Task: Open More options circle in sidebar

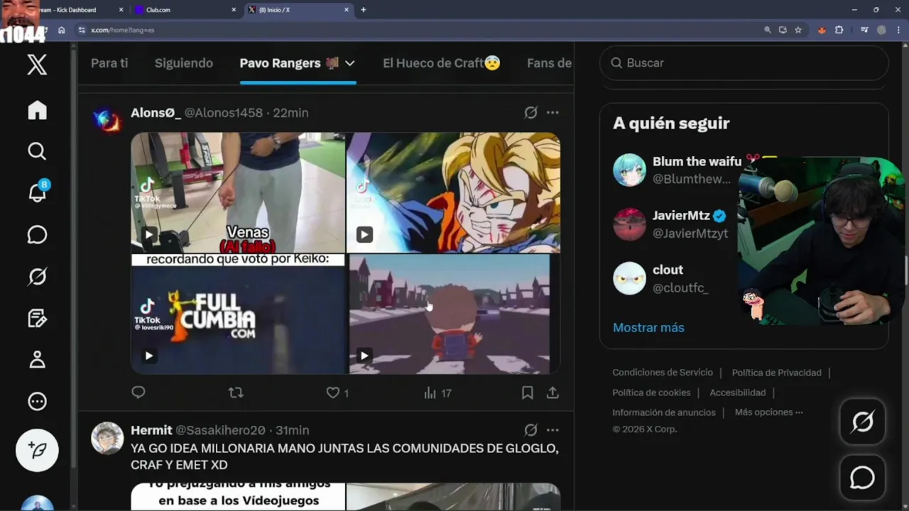Action: [x=37, y=401]
